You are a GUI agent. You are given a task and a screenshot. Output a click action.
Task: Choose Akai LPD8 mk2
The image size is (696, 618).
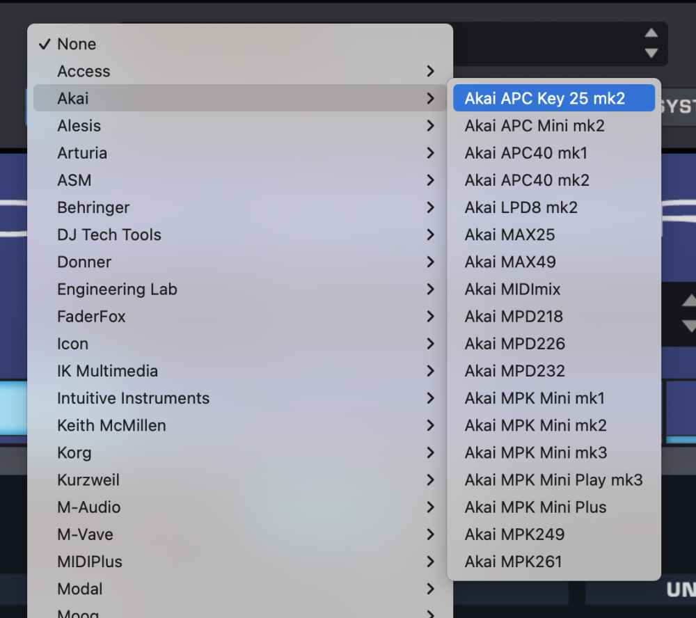pos(554,207)
